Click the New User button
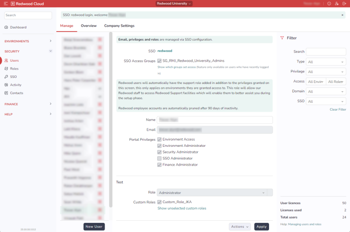 click(94, 226)
